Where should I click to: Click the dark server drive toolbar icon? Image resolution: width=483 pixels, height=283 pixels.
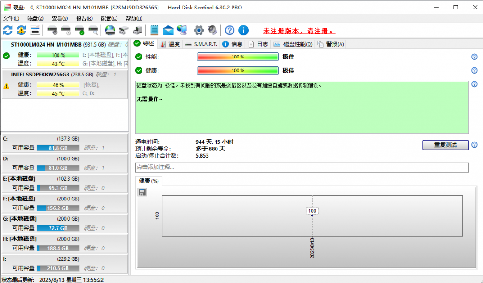(137, 31)
